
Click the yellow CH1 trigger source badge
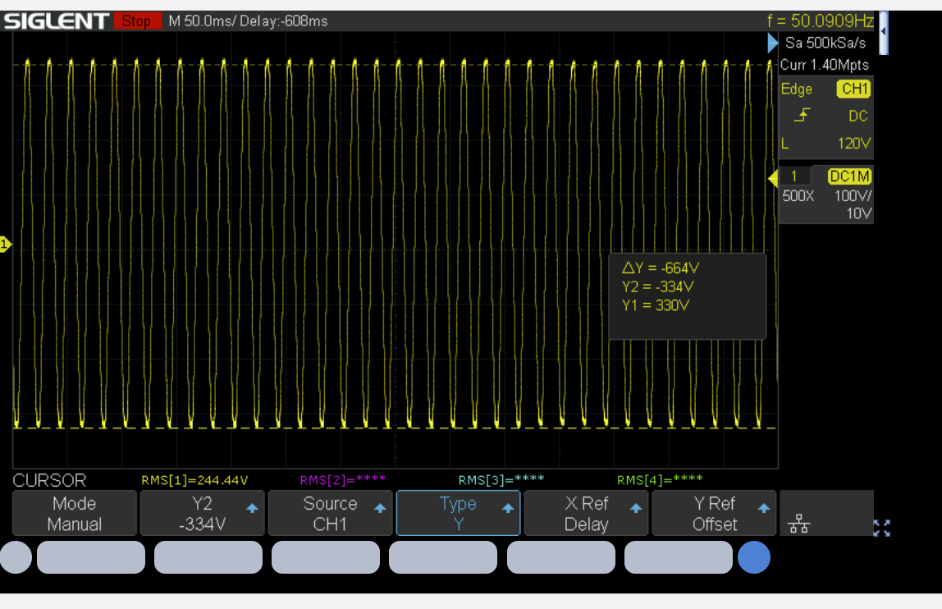click(x=853, y=89)
